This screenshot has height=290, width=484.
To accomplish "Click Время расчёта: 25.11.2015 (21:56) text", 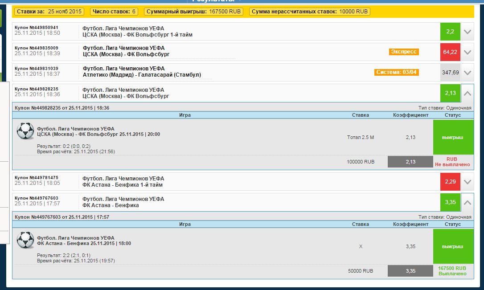I will coord(76,151).
